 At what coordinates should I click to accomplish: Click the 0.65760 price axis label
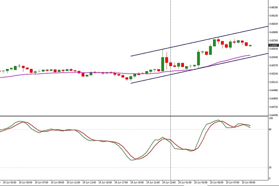pos(274,41)
